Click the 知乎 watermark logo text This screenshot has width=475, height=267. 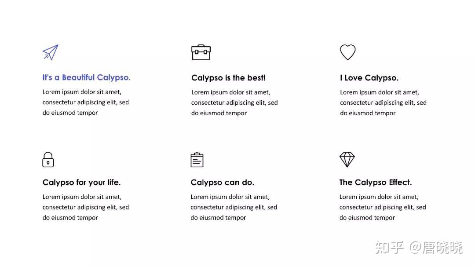[x=389, y=248]
